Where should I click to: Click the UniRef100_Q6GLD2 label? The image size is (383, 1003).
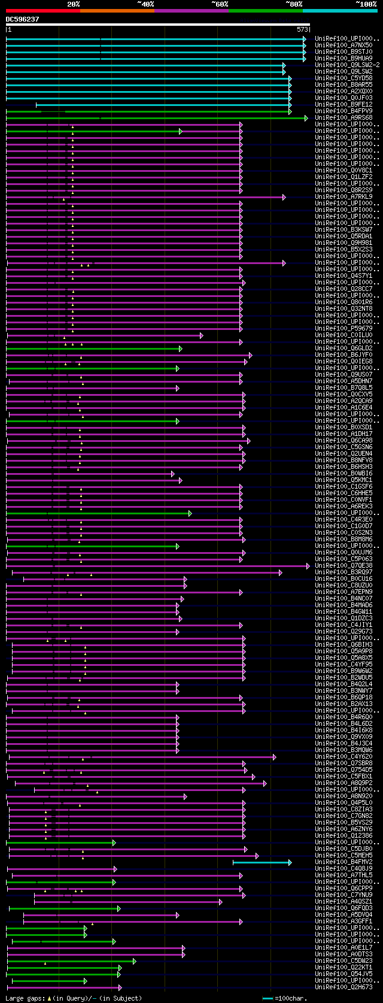(344, 349)
